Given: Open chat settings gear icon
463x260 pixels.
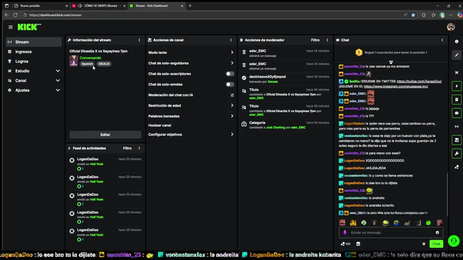Looking at the screenshot, I should point(424,244).
